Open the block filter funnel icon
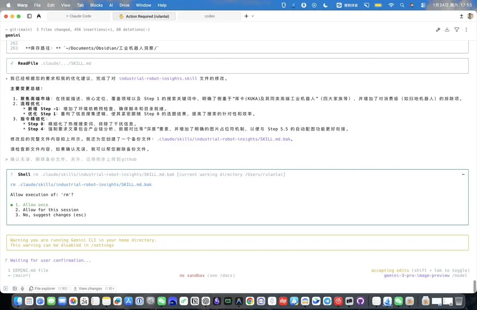This screenshot has height=310, width=477. click(457, 29)
